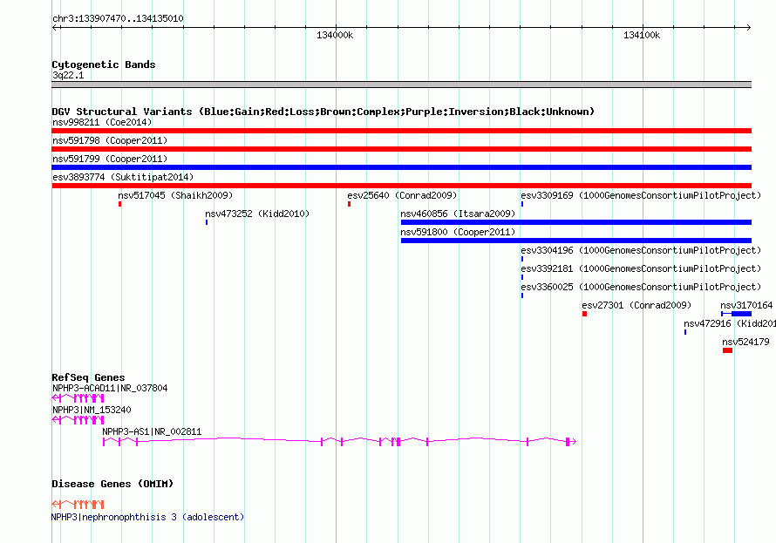The width and height of the screenshot is (776, 543).
Task: Click the NPHP3-AS1|NR_002811 label
Action: point(152,432)
